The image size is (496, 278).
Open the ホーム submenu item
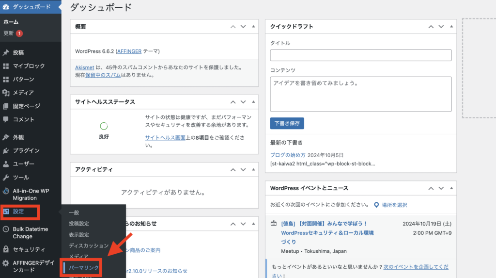pos(11,22)
